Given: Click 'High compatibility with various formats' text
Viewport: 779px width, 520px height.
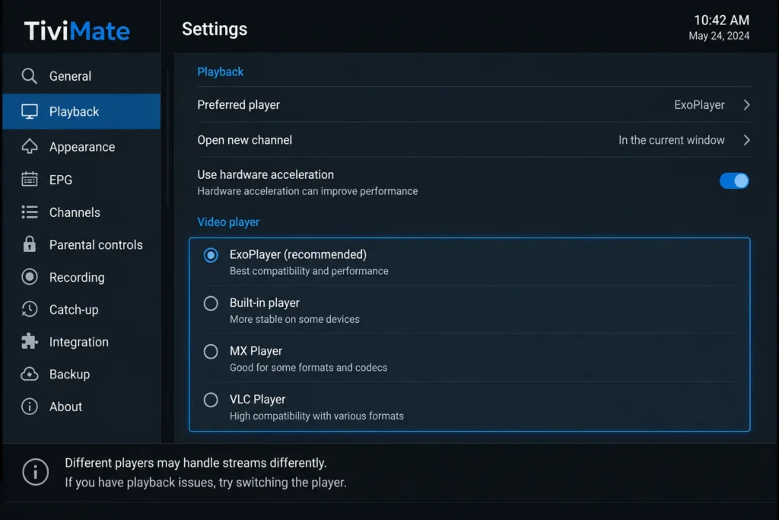Looking at the screenshot, I should (x=316, y=416).
